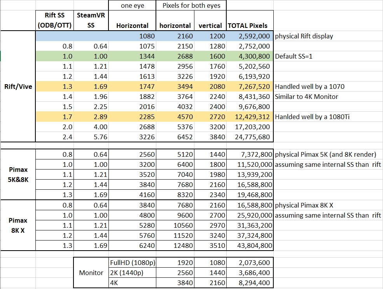Click the cell showing 43,804,800

(250, 246)
